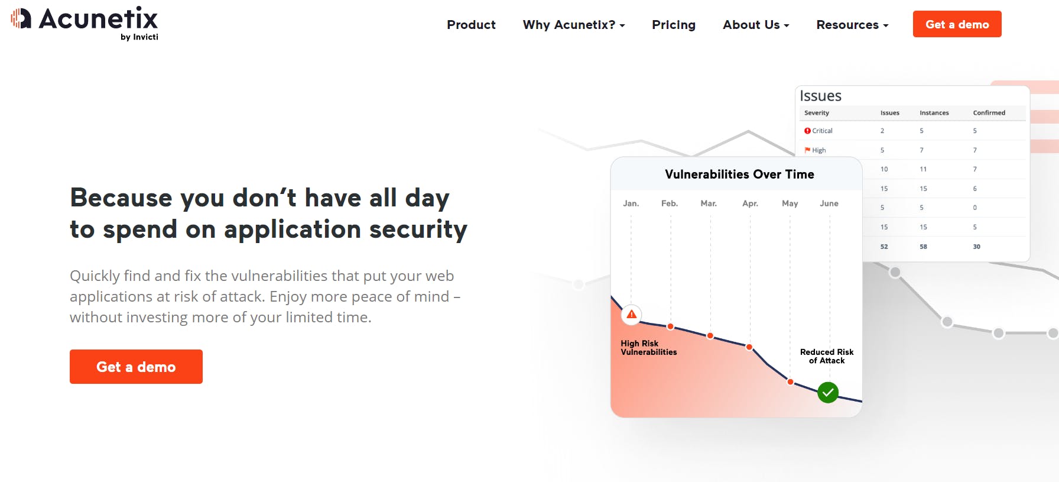Screen dimensions: 1059x482
Task: Select the March data point on the chart
Action: coord(710,335)
